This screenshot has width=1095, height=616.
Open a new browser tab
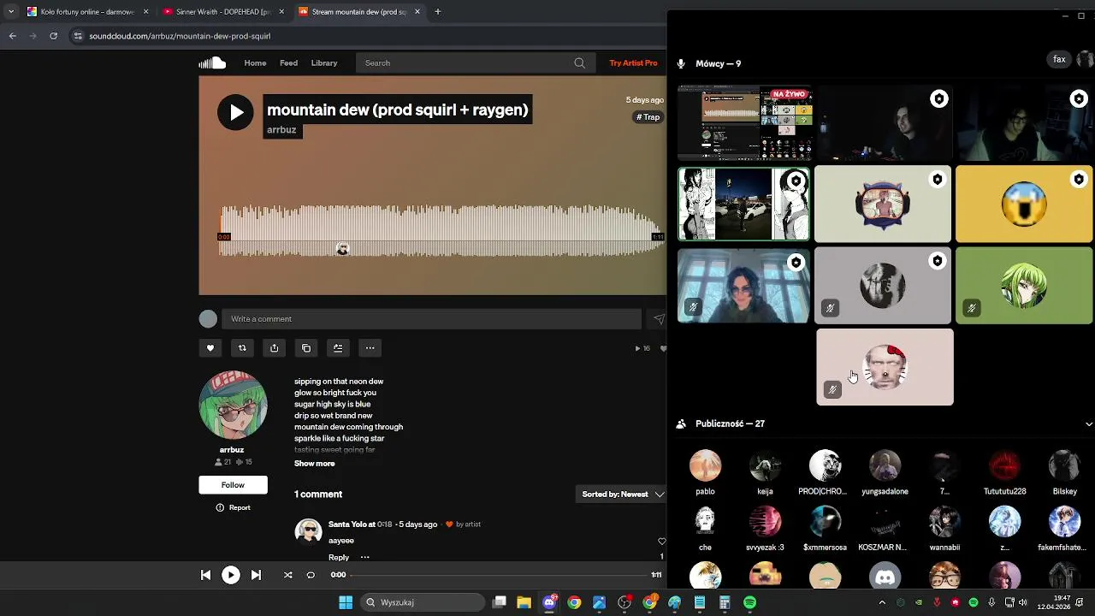[437, 12]
